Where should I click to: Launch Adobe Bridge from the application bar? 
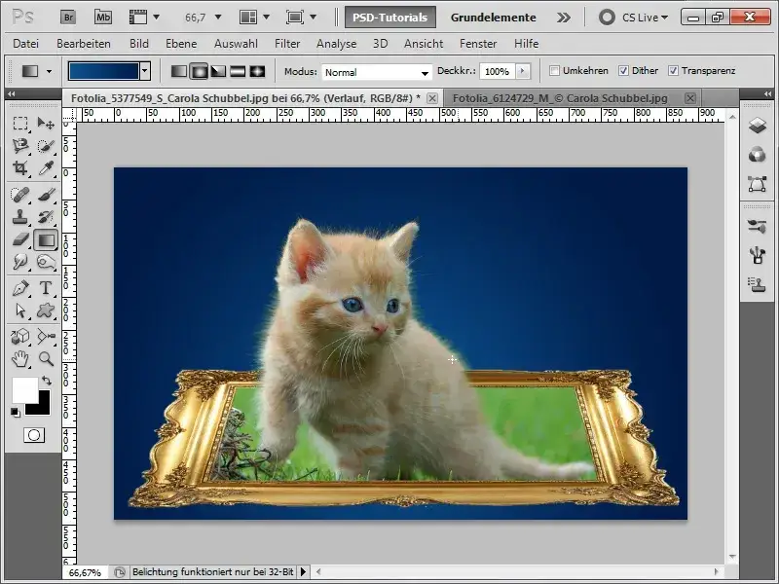pos(67,16)
